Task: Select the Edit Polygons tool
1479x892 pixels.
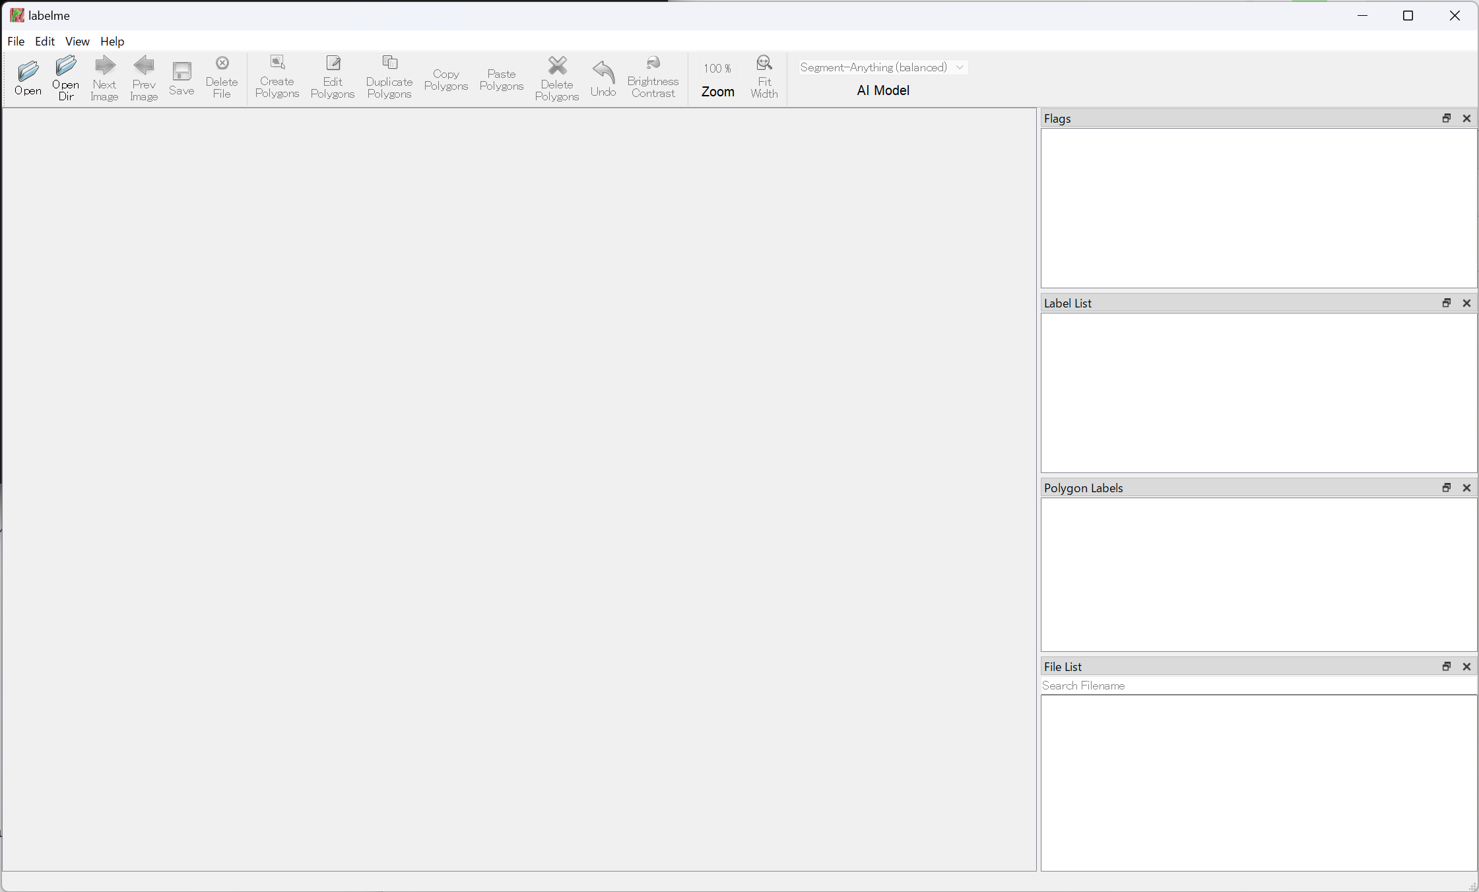Action: click(x=333, y=63)
